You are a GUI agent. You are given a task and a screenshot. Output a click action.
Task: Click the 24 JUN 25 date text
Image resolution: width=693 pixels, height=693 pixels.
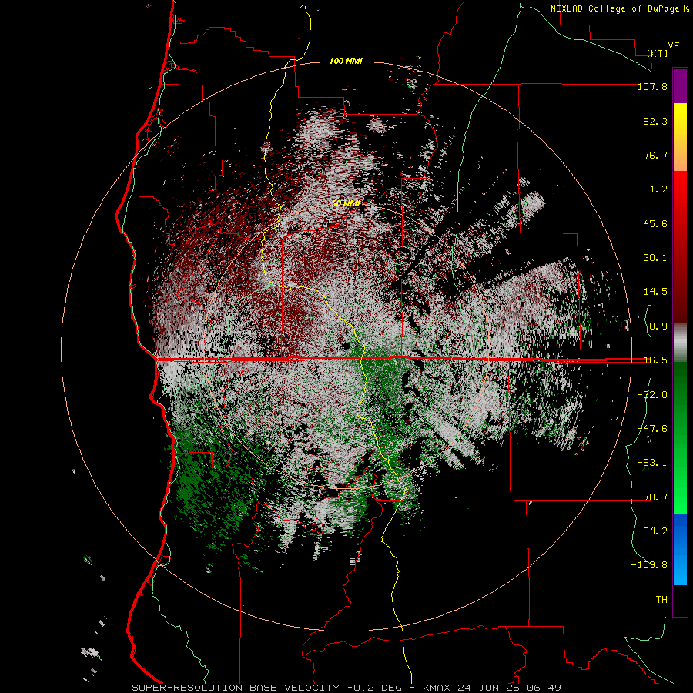(x=488, y=688)
